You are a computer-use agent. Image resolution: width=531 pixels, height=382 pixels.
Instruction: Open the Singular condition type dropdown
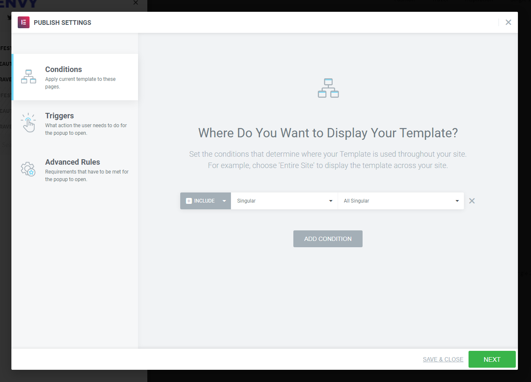pyautogui.click(x=284, y=201)
